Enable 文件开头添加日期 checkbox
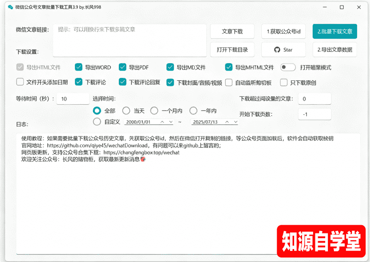 (x=20, y=82)
